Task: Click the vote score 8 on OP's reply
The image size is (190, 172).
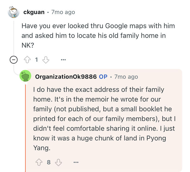Action: (x=49, y=162)
